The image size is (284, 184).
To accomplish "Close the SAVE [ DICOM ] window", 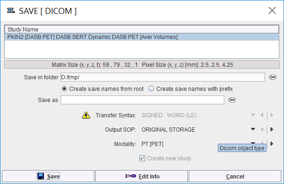I will 272,11.
